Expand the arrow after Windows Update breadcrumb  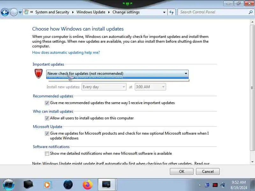pyautogui.click(x=109, y=12)
